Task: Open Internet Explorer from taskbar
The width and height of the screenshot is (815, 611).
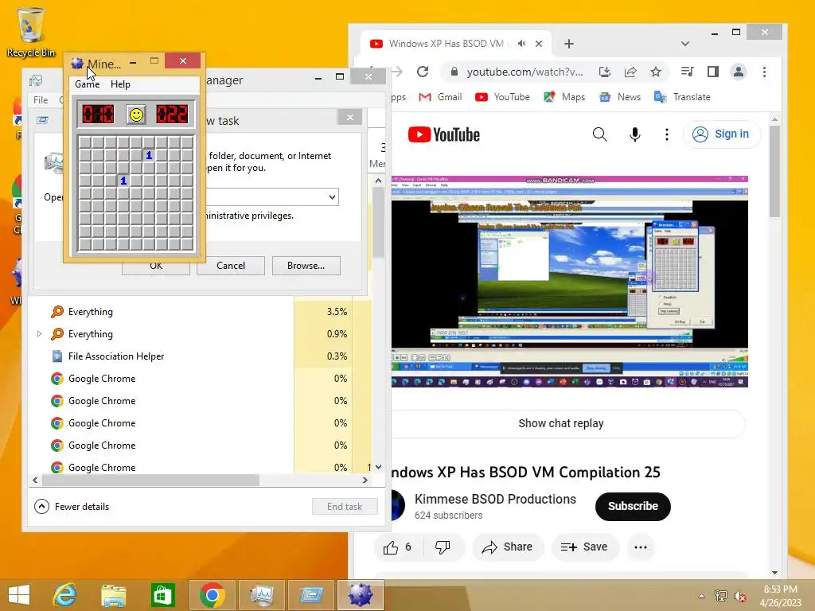Action: [65, 595]
